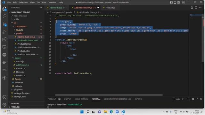Viewport: 205px width, 115px height.
Task: Open the PROBLEMS panel tab
Action: [x=52, y=99]
